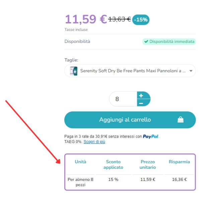The width and height of the screenshot is (201, 201).
Task: Increase quantity with the plus button
Action: click(141, 96)
